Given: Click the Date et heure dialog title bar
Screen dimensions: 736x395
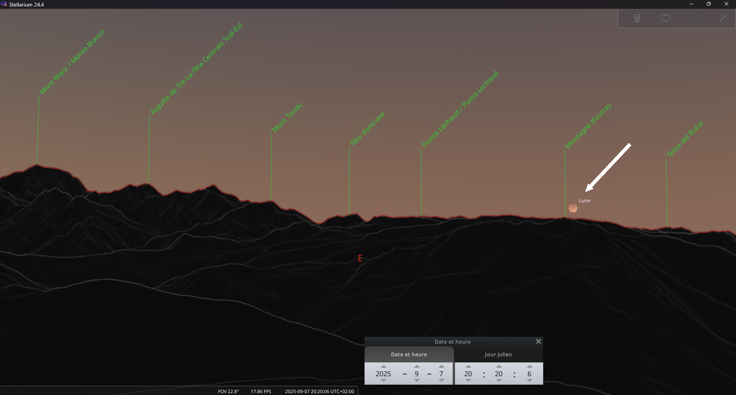Looking at the screenshot, I should 452,342.
